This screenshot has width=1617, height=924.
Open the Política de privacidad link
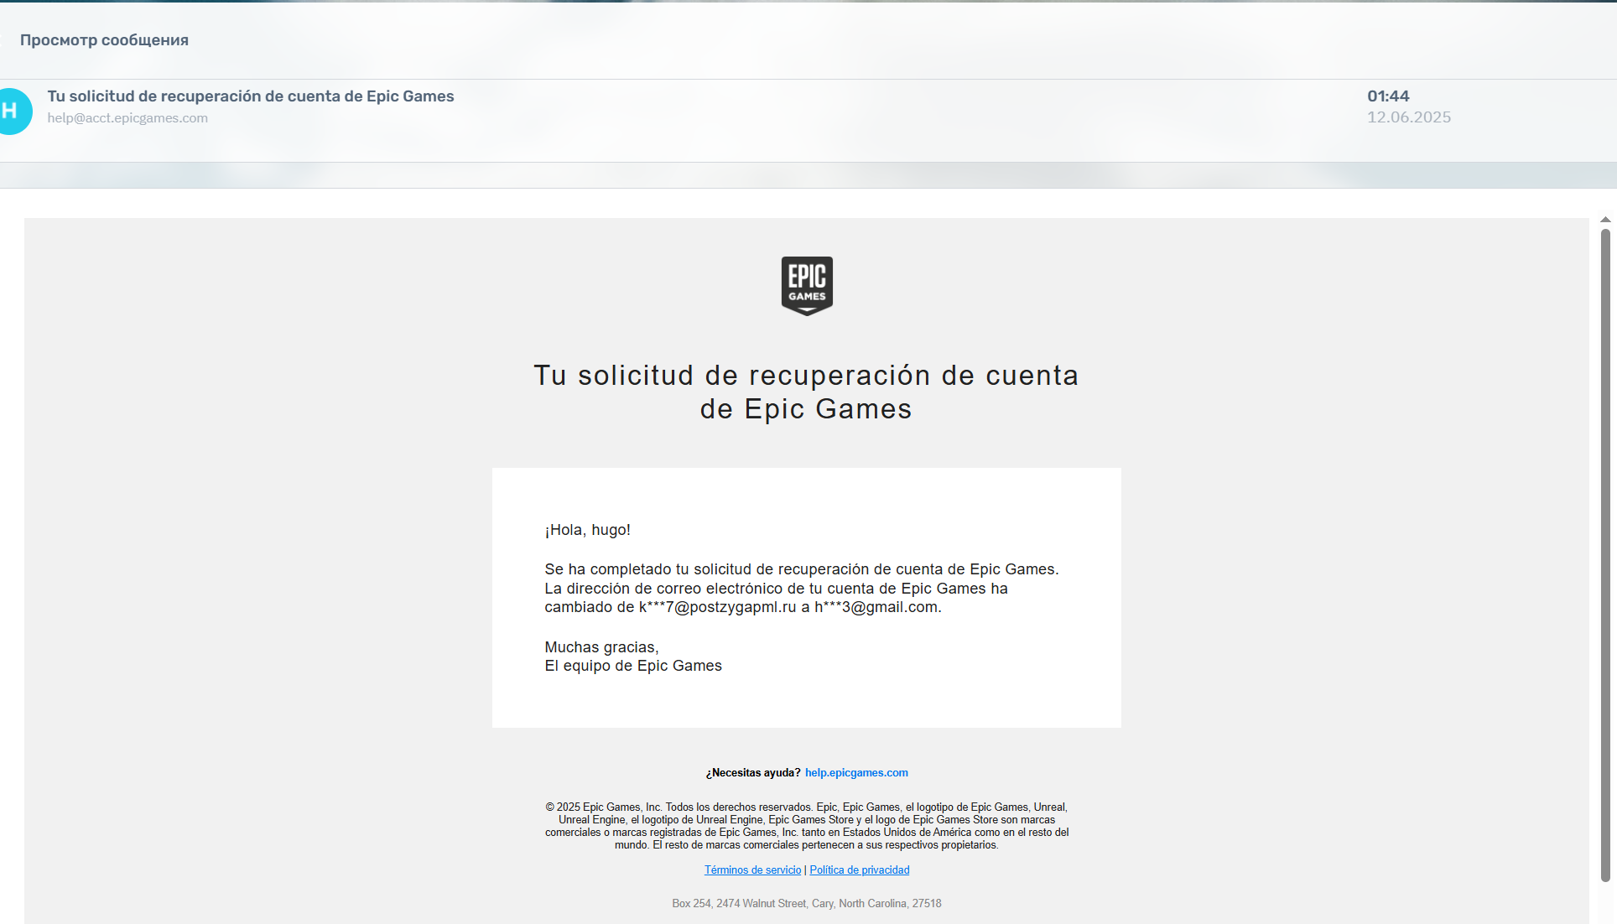860,870
